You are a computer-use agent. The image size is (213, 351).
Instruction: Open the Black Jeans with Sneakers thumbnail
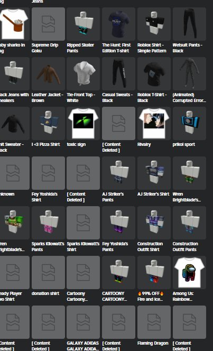[x=15, y=73]
